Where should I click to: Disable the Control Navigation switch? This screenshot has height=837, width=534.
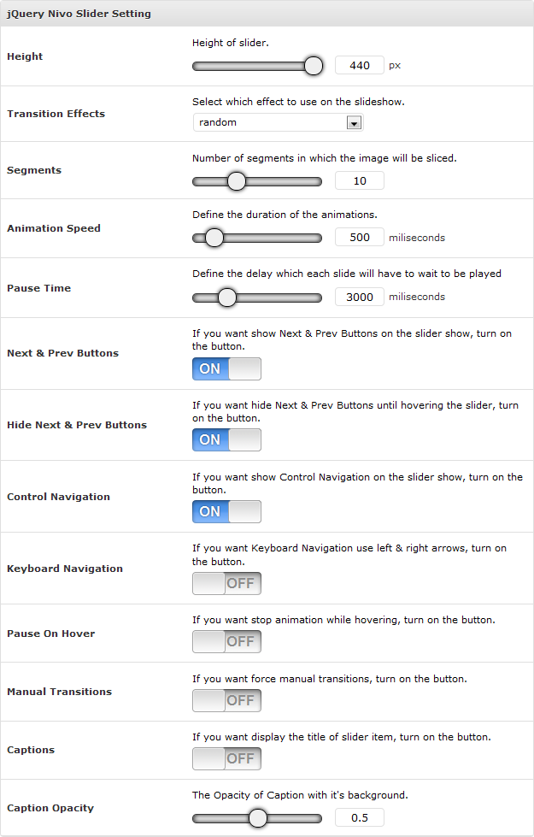tap(226, 511)
